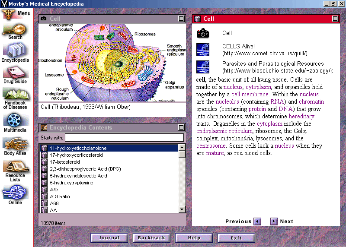346x247 pixels.
Task: Open the Drug Guide icon
Action: 16,73
